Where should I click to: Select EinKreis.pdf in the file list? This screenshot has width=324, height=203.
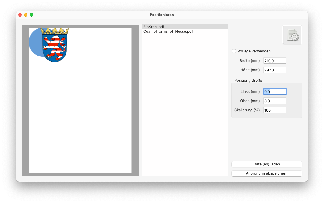point(185,27)
